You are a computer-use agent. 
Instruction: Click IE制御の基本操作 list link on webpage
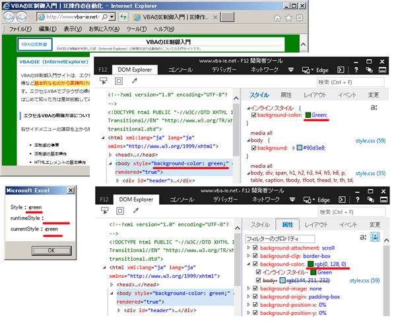click(50, 153)
